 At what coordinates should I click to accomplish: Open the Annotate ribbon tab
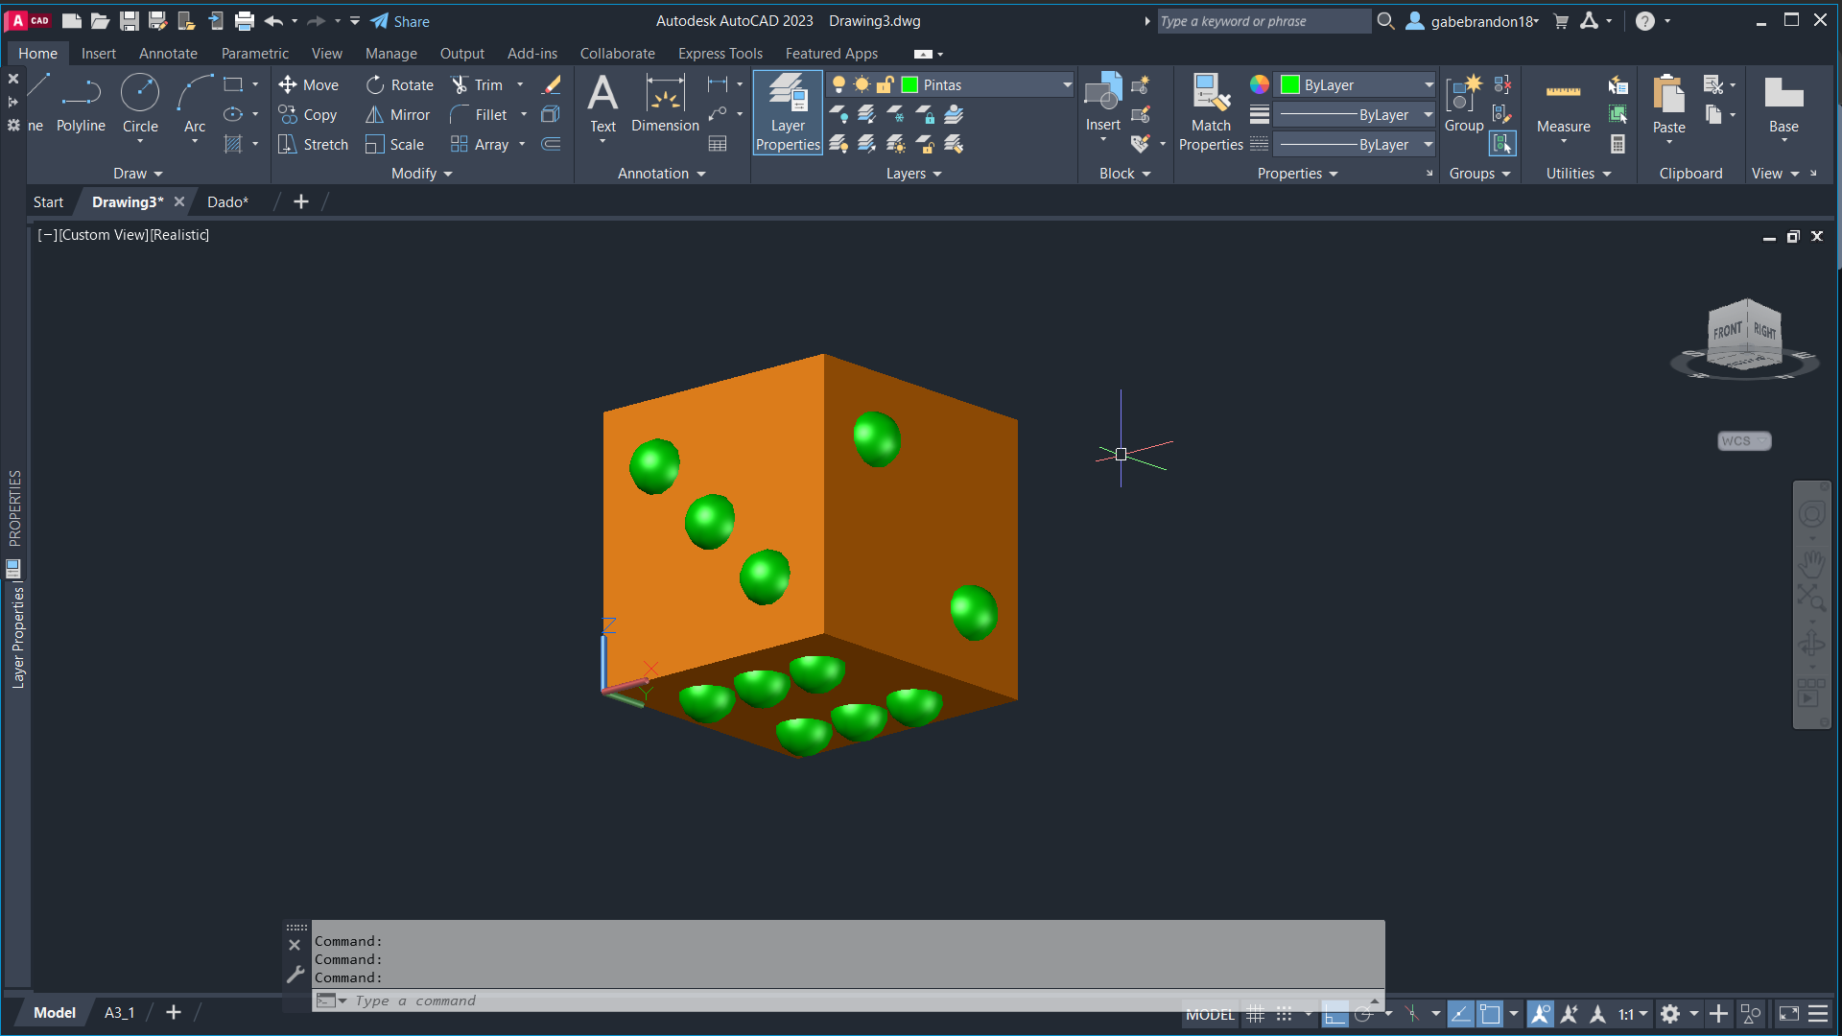pyautogui.click(x=168, y=54)
